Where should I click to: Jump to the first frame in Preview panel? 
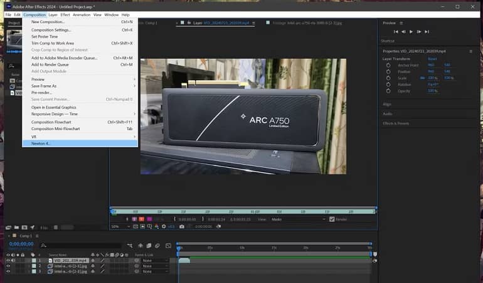(x=396, y=32)
